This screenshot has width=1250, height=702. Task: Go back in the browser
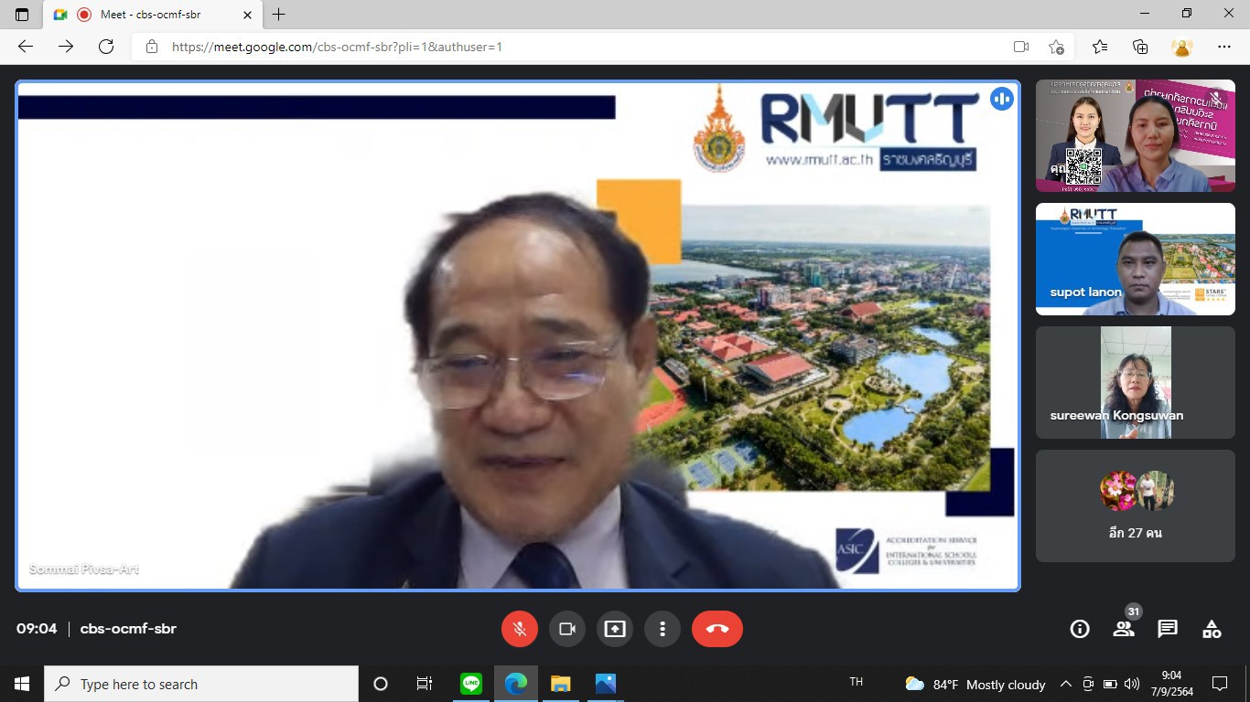26,47
